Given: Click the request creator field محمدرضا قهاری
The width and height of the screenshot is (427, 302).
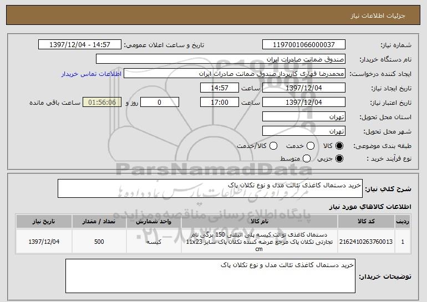Looking at the screenshot, I should [235, 74].
